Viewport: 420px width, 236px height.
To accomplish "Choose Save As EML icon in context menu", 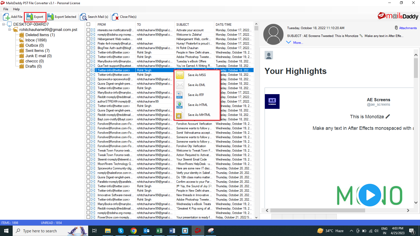I will [x=180, y=85].
